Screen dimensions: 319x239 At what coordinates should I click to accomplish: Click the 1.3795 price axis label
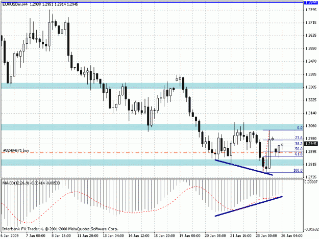pyautogui.click(x=311, y=10)
